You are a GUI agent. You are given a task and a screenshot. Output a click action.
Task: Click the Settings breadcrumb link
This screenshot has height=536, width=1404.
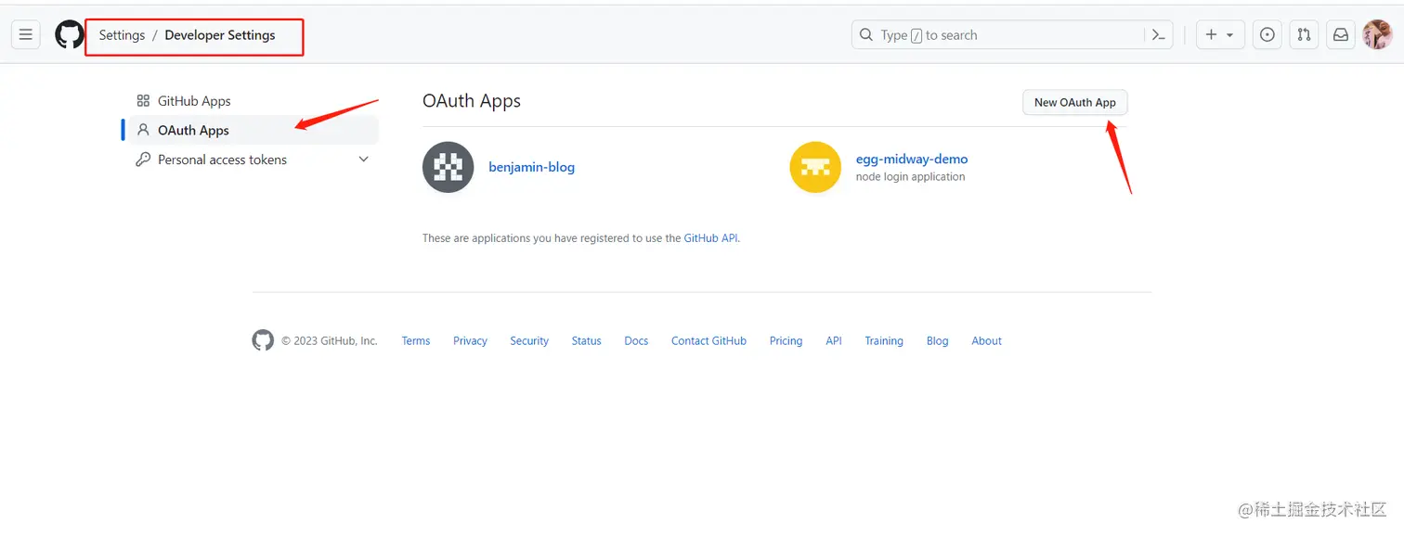click(123, 35)
